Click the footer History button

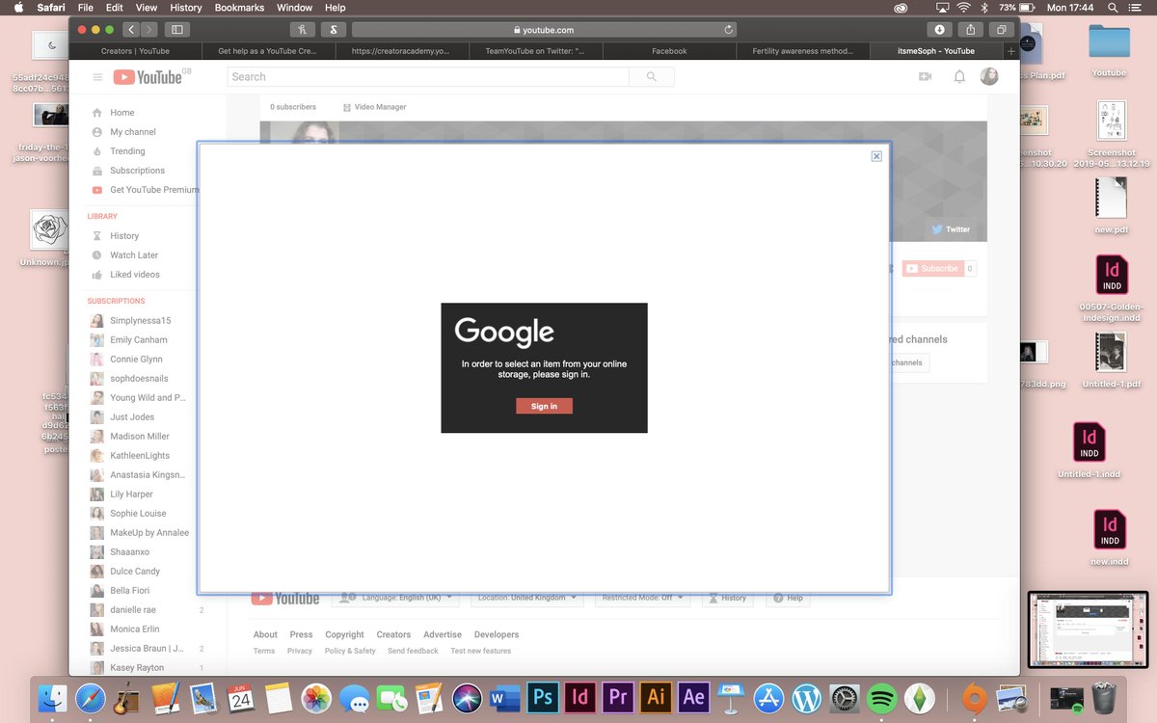pos(727,598)
